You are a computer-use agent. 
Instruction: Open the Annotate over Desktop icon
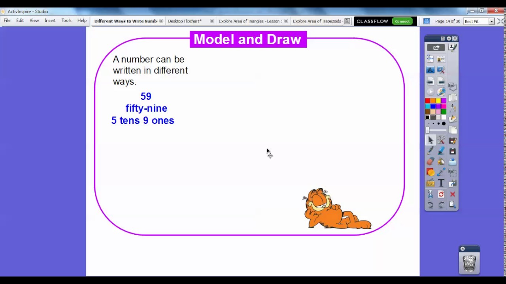430,70
